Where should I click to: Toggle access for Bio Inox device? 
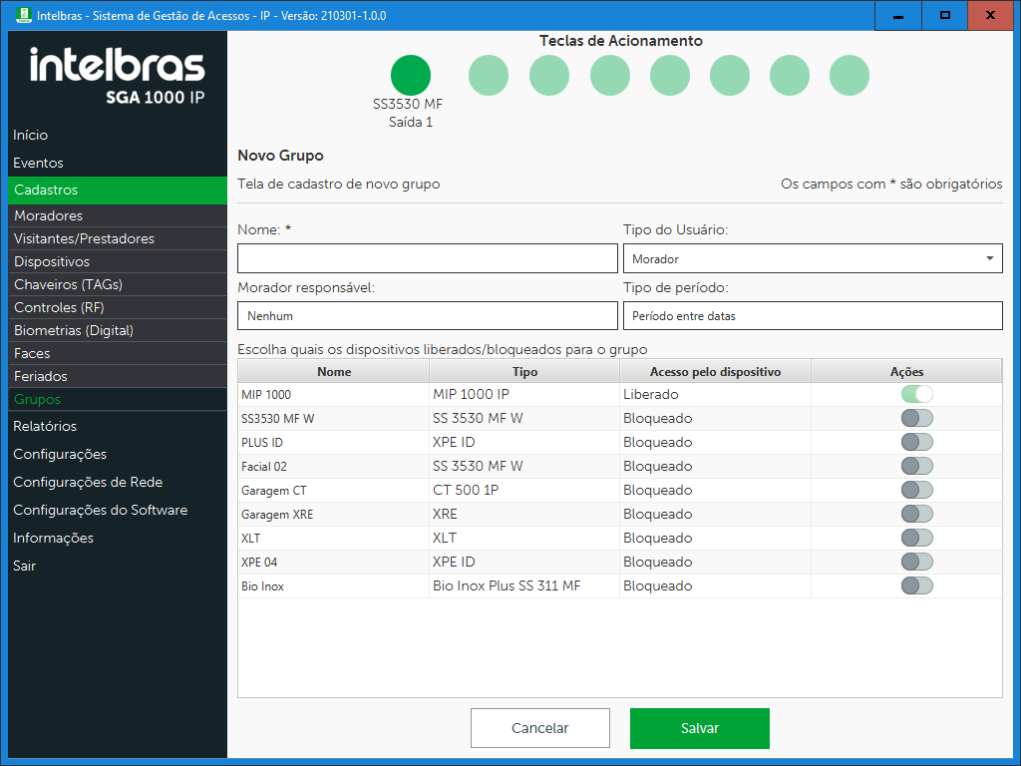pyautogui.click(x=916, y=585)
